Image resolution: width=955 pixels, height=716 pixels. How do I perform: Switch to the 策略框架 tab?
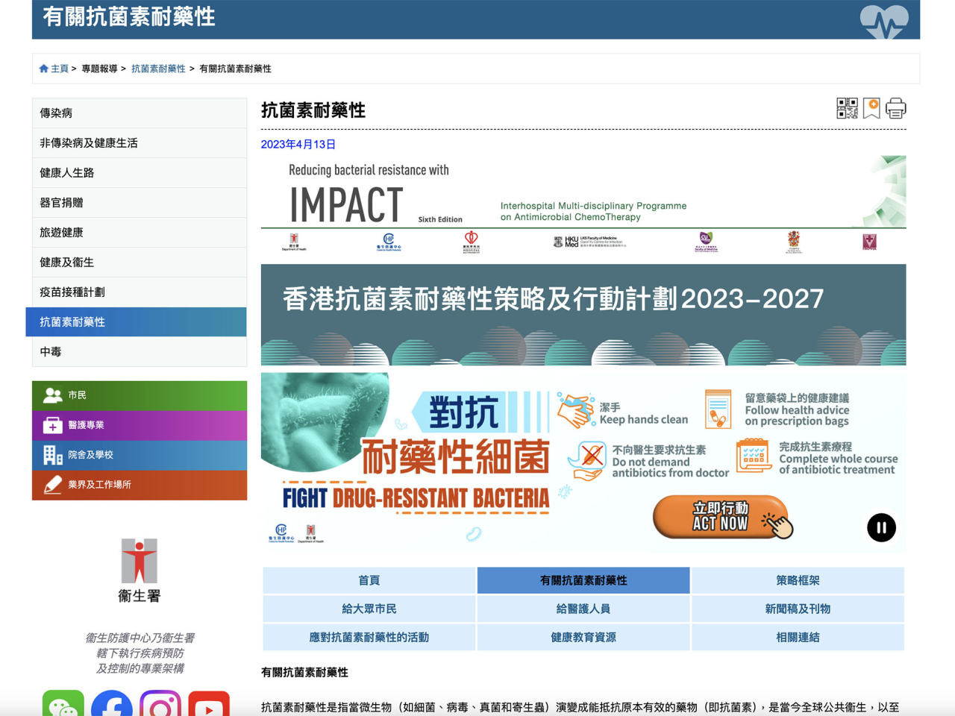click(798, 580)
